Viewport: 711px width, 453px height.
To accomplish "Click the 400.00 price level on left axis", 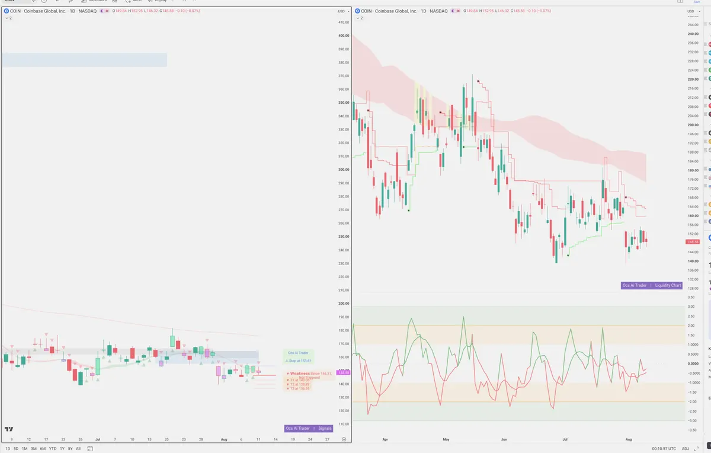I will point(343,36).
